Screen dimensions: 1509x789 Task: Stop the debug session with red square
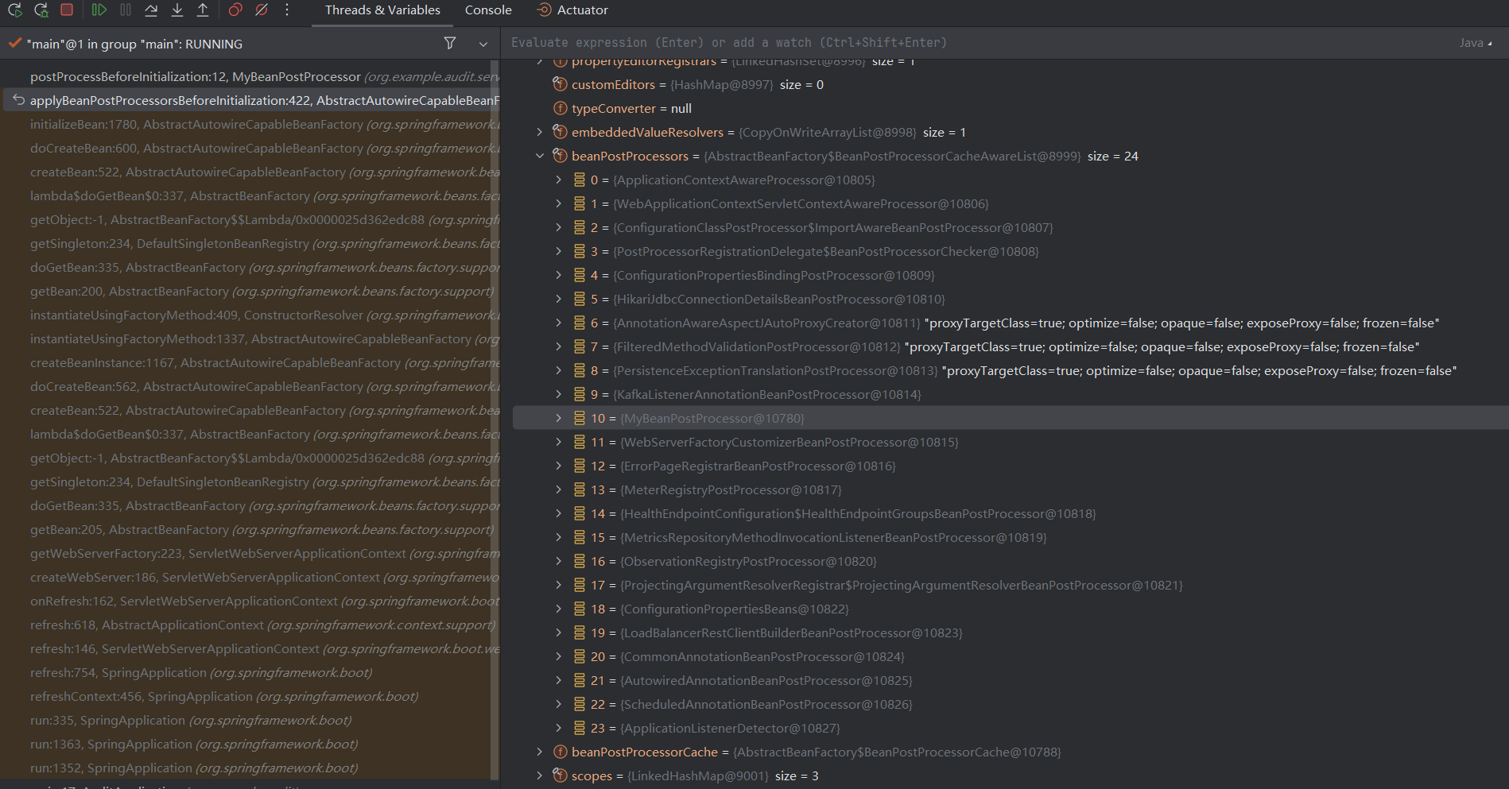67,10
